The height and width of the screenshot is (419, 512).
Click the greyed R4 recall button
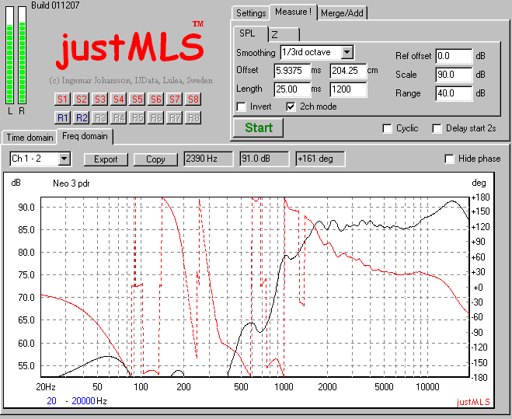(119, 117)
